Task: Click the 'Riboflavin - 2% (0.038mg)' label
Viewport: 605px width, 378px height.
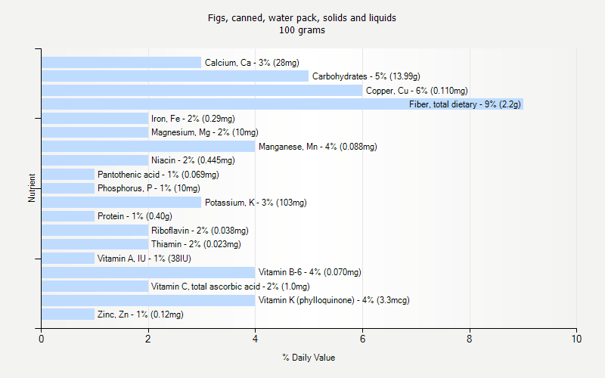Action: tap(200, 231)
